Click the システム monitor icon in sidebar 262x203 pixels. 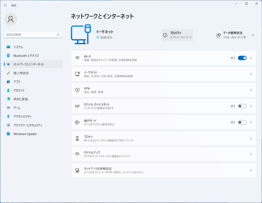pyautogui.click(x=8, y=47)
